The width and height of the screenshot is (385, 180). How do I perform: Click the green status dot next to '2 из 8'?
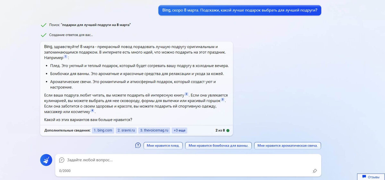click(x=228, y=131)
